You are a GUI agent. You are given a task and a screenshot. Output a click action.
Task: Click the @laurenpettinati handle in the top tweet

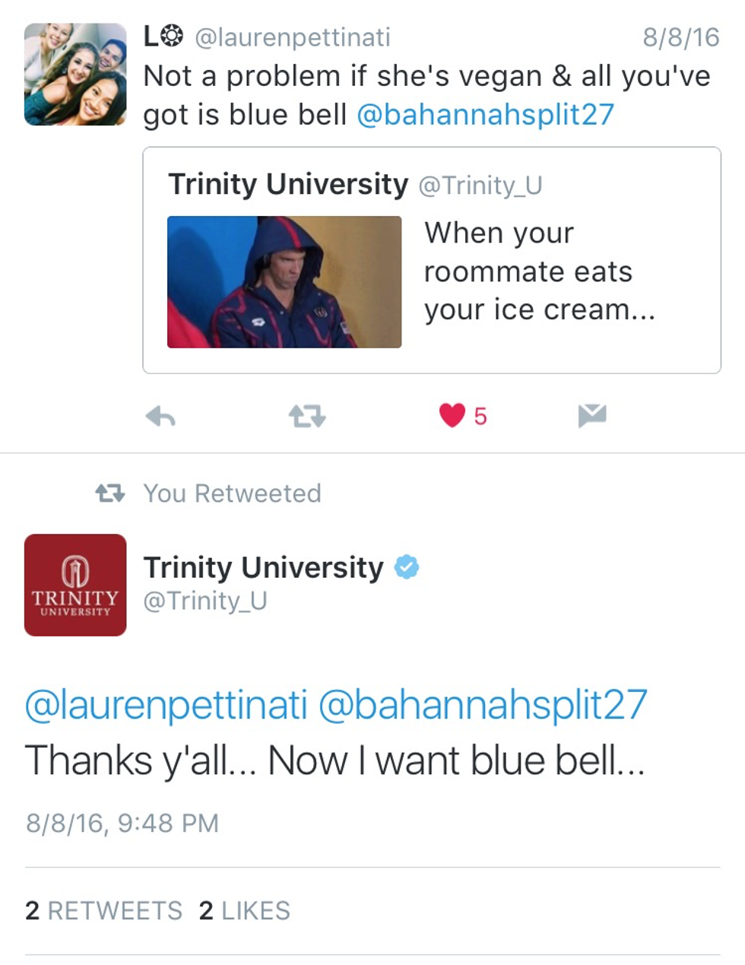293,37
